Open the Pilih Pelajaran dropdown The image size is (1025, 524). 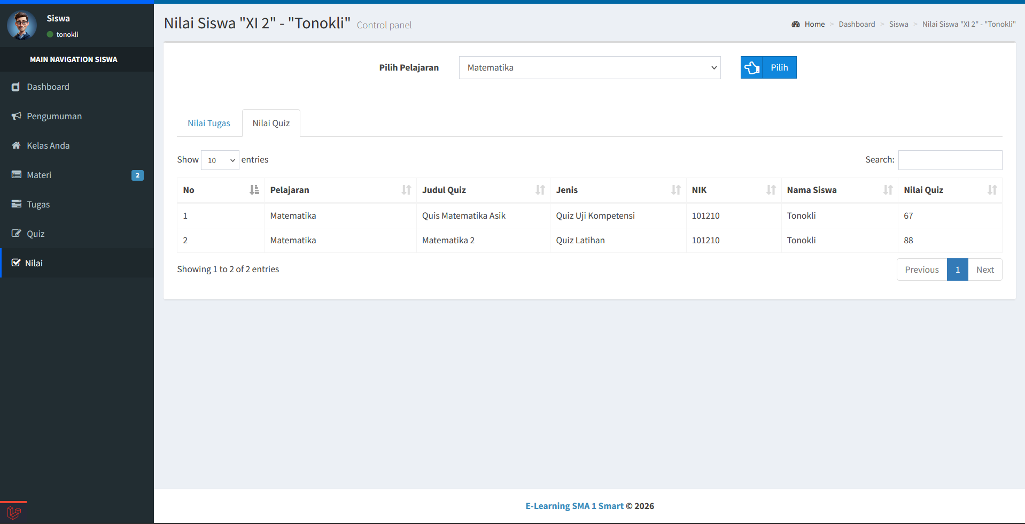coord(589,68)
